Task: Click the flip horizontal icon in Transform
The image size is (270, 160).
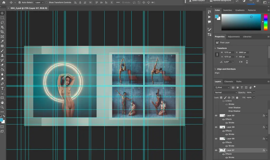Action: pyautogui.click(x=241, y=62)
